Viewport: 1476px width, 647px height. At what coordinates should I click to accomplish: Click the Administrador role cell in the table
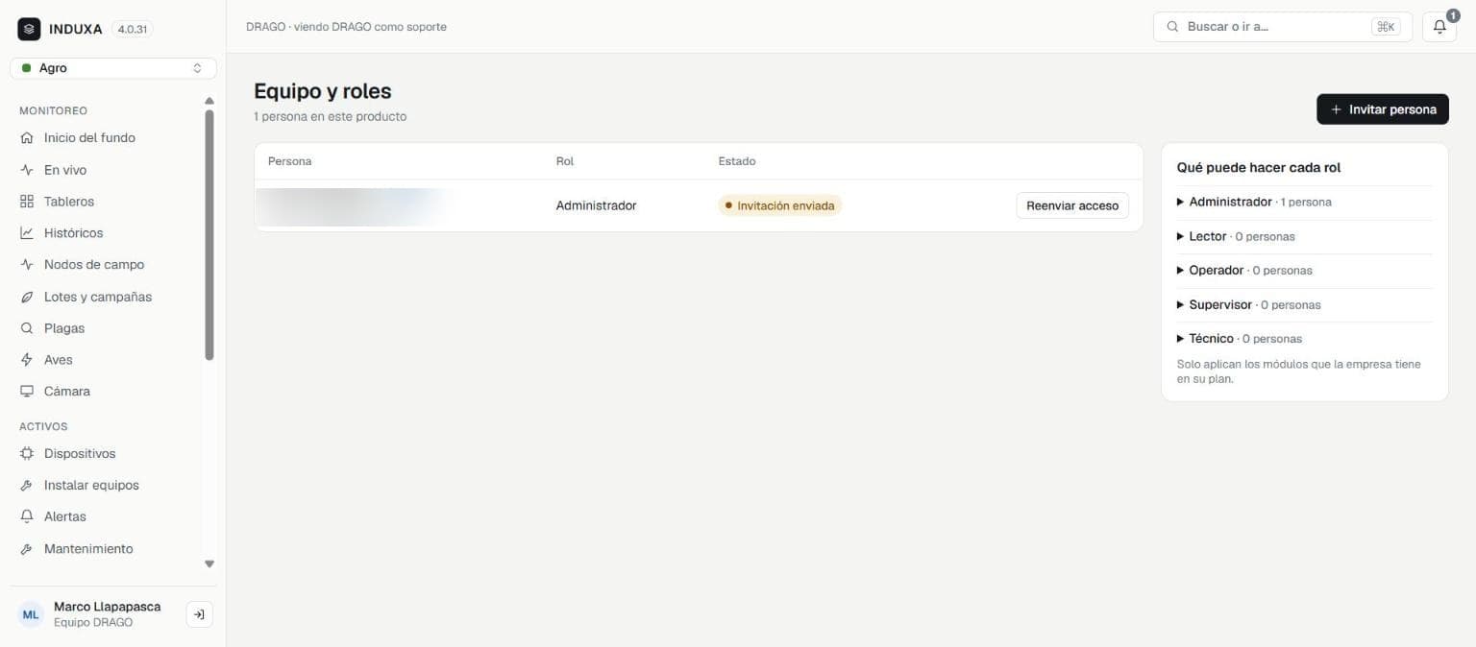pyautogui.click(x=596, y=205)
